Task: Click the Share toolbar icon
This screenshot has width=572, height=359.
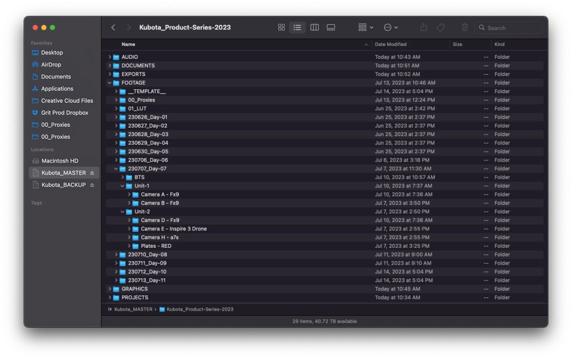Action: point(424,27)
